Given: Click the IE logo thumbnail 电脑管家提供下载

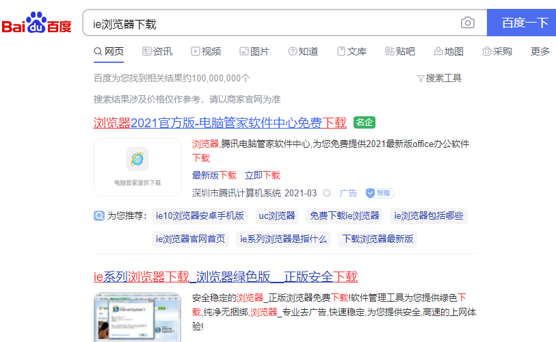Looking at the screenshot, I should [x=137, y=167].
